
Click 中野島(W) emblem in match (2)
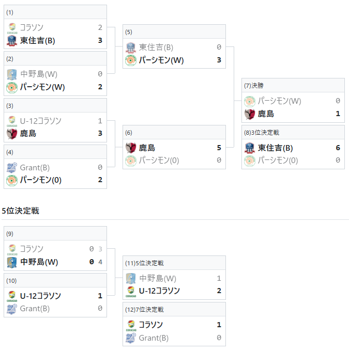point(12,74)
